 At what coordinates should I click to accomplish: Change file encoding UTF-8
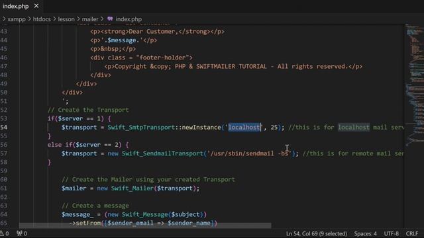(392, 233)
